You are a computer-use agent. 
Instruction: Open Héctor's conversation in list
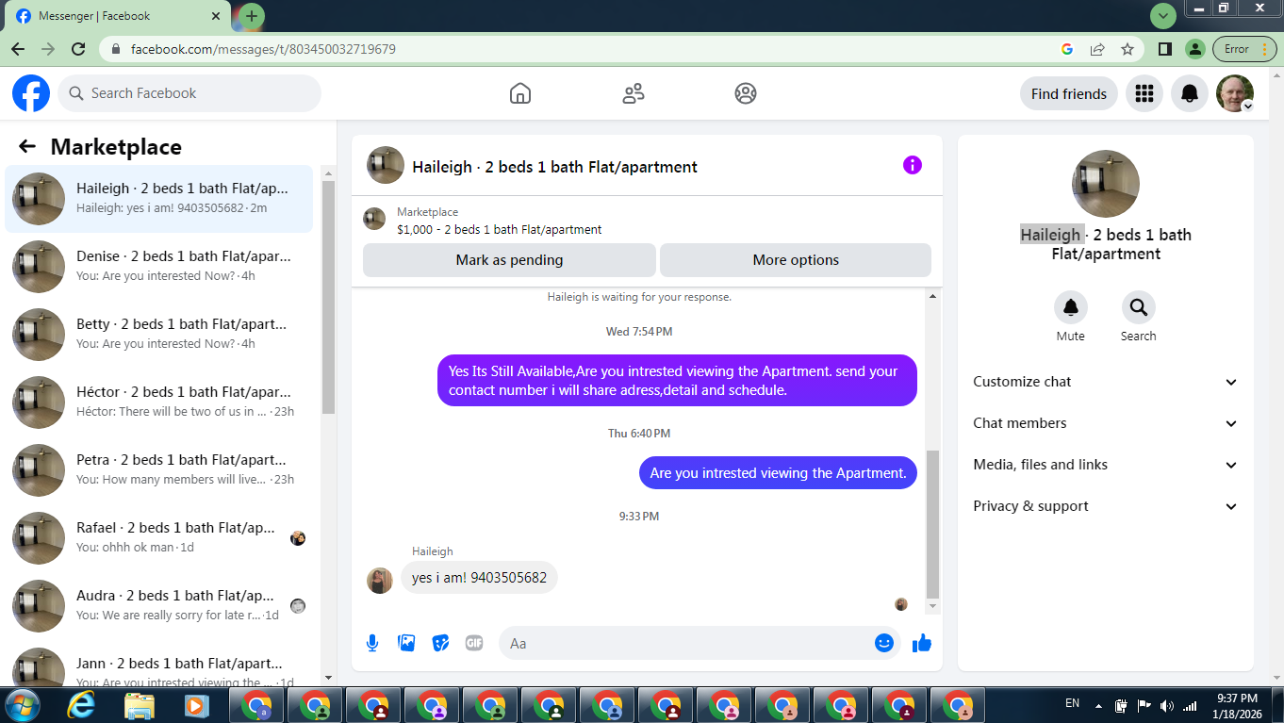pos(158,403)
